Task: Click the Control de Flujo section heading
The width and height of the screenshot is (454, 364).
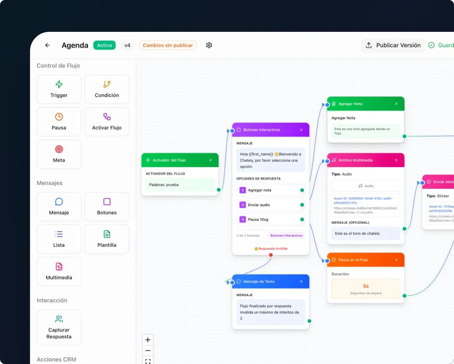Action: (58, 66)
